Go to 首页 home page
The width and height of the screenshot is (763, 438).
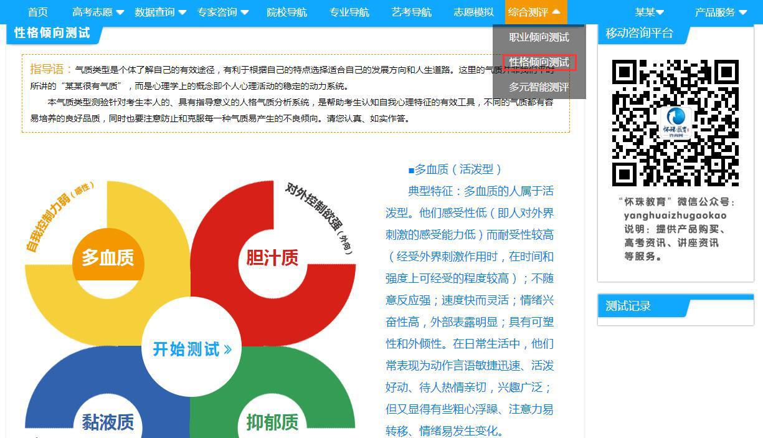point(37,12)
